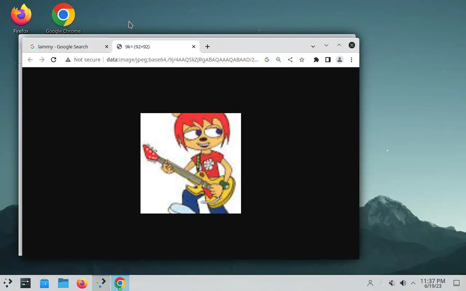Screen dimensions: 466x291
Task: Toggle the Chrome side panel
Action: [x=328, y=60]
